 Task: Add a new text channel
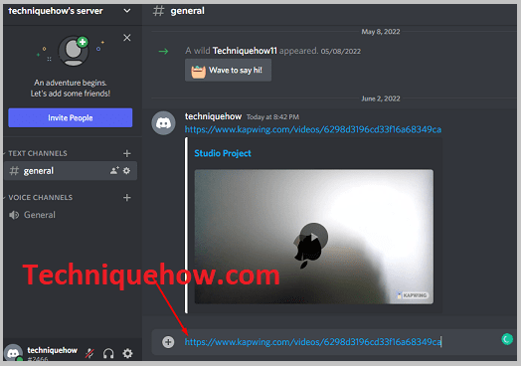[126, 153]
